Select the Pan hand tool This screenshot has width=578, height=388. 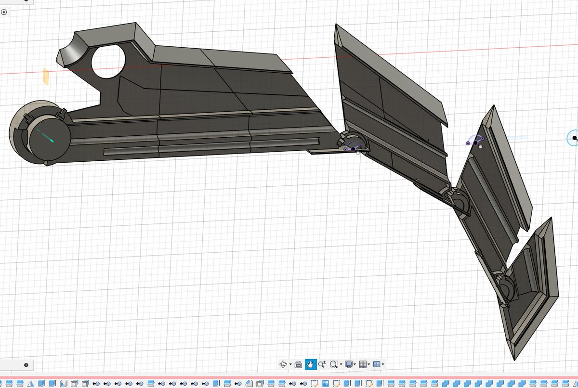click(x=311, y=364)
